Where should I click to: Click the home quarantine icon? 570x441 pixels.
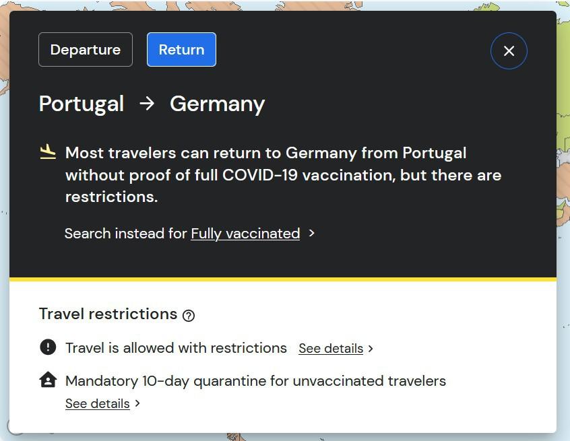coord(48,380)
